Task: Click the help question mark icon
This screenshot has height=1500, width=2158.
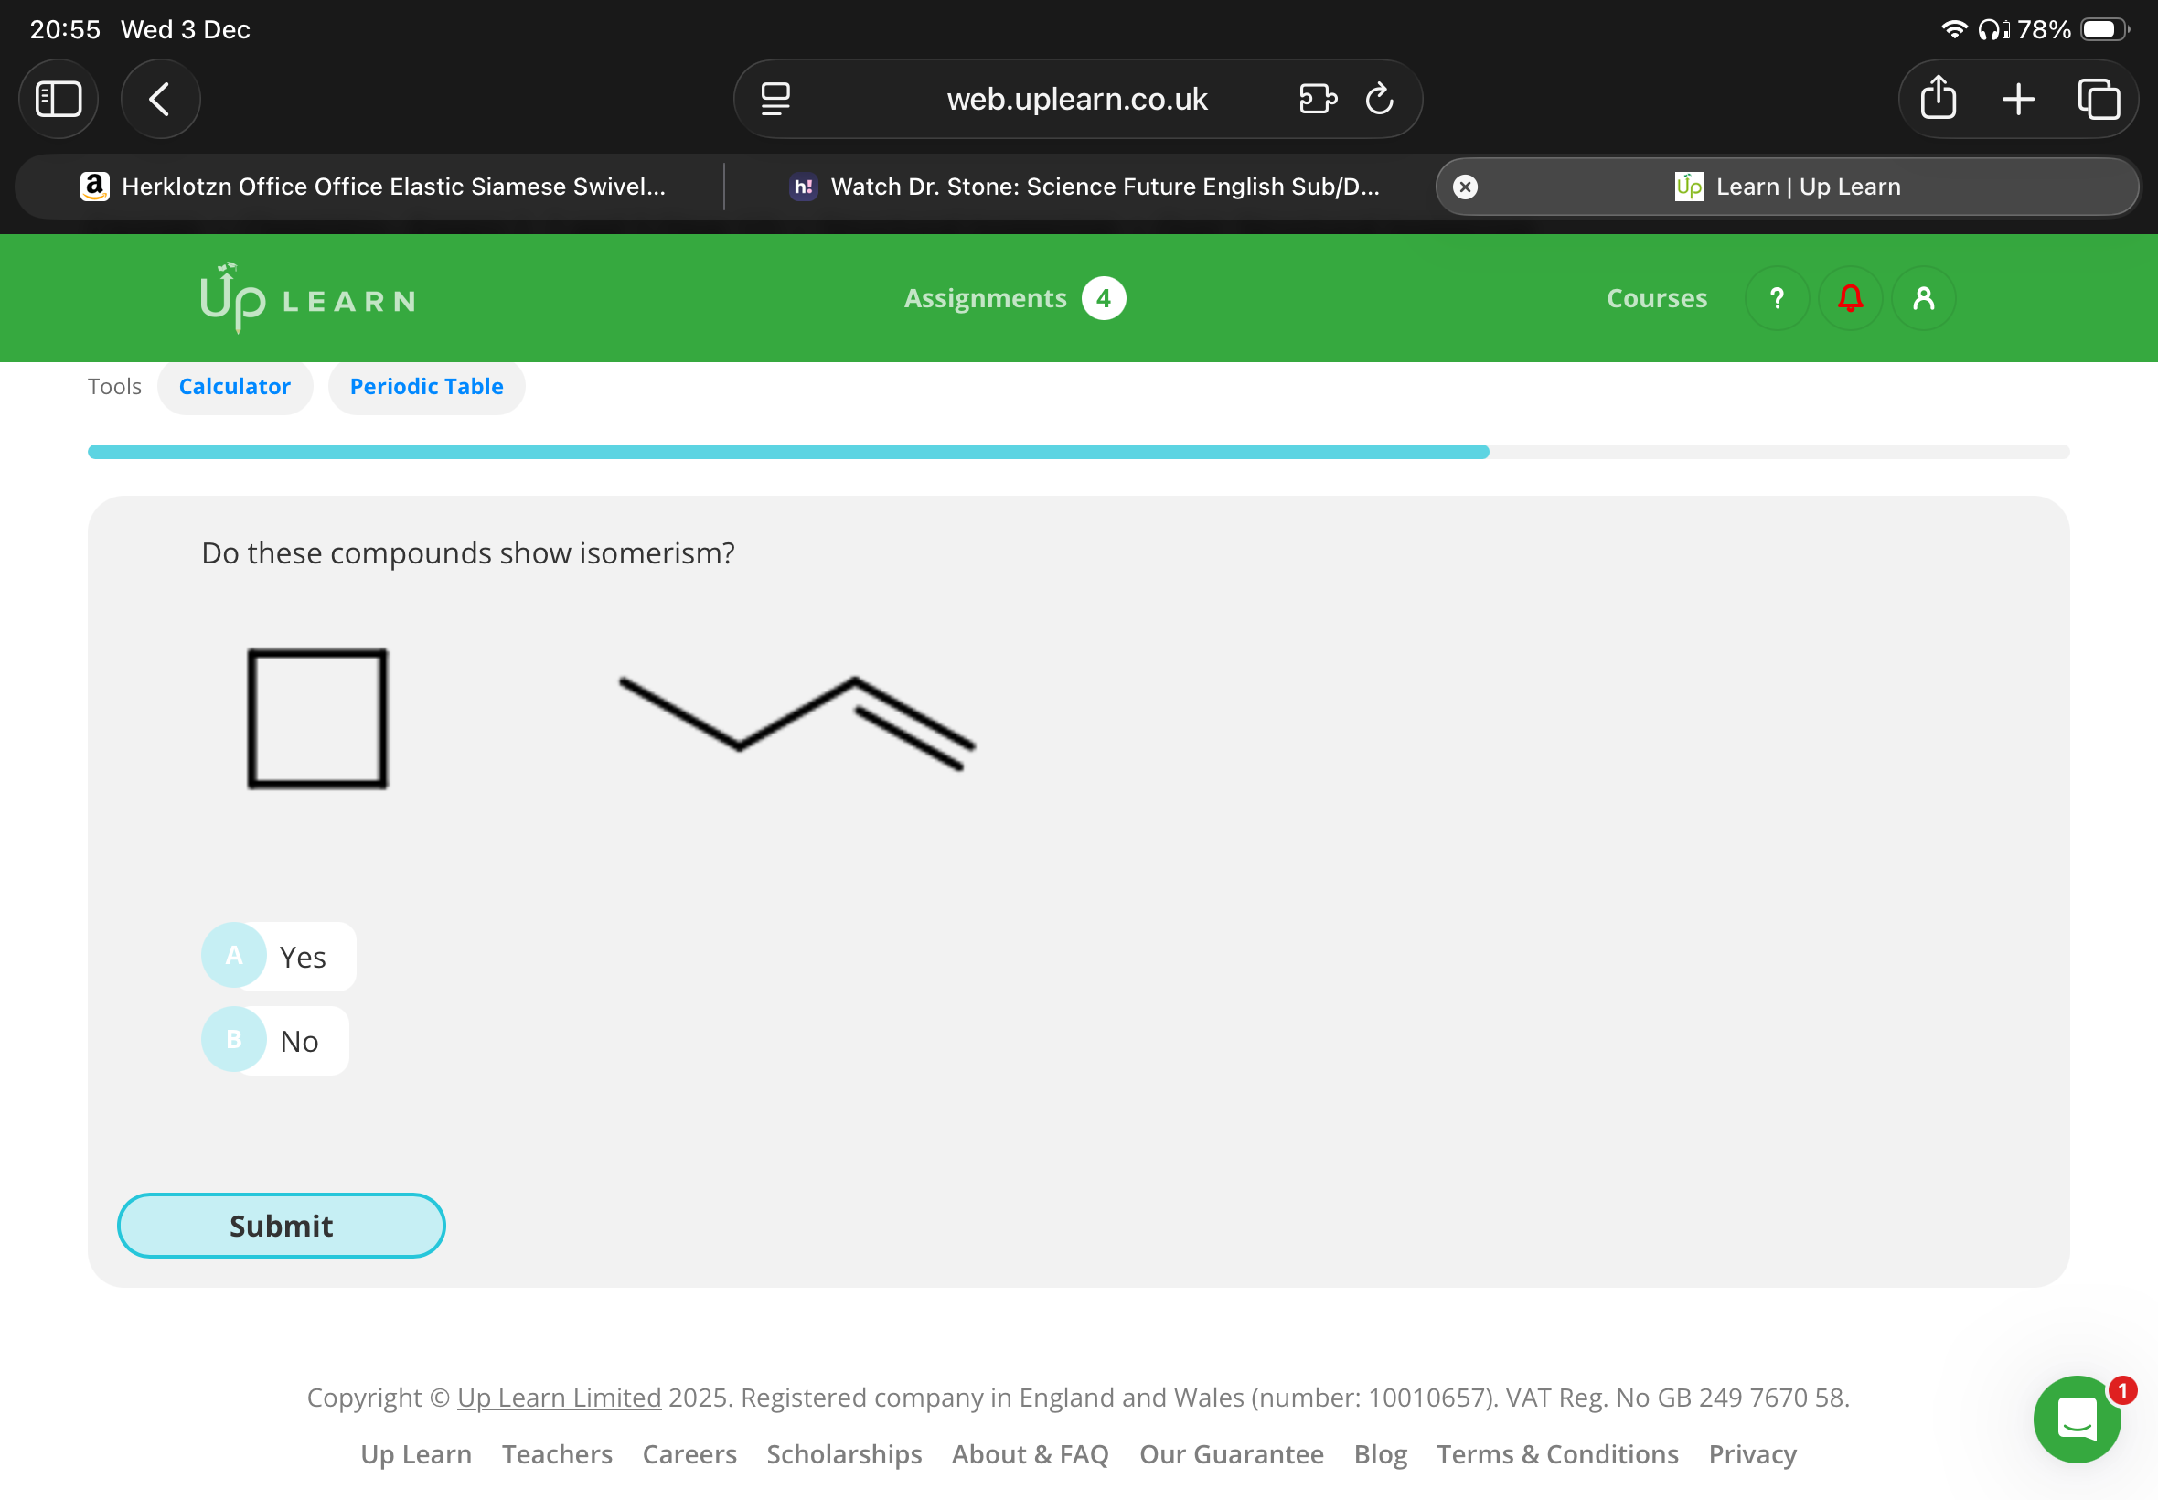Action: (1776, 298)
